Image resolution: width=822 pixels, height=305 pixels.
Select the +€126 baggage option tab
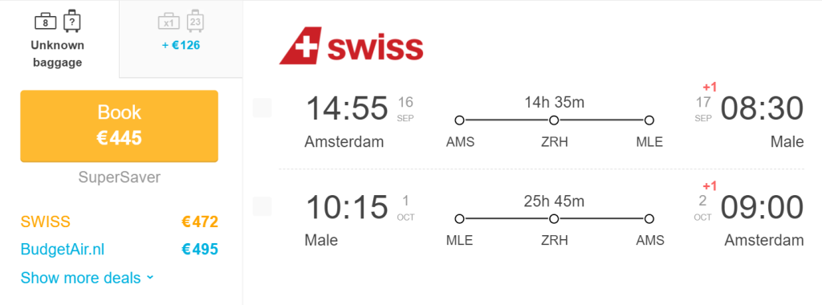(x=181, y=39)
